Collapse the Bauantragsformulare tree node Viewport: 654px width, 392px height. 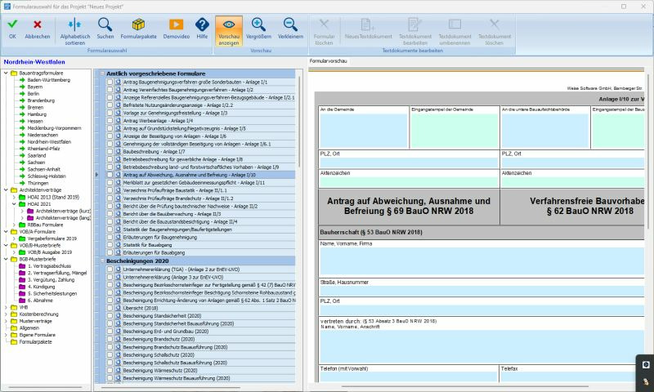pos(6,73)
